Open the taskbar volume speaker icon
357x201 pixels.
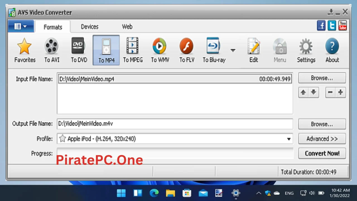[x=312, y=193]
